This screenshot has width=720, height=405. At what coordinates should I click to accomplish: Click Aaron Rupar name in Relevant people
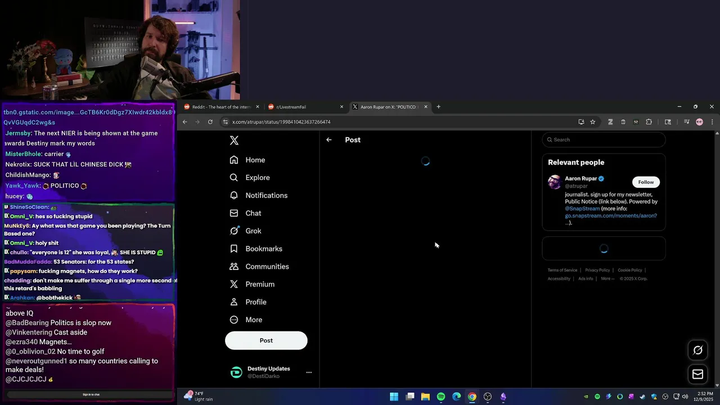pos(580,178)
